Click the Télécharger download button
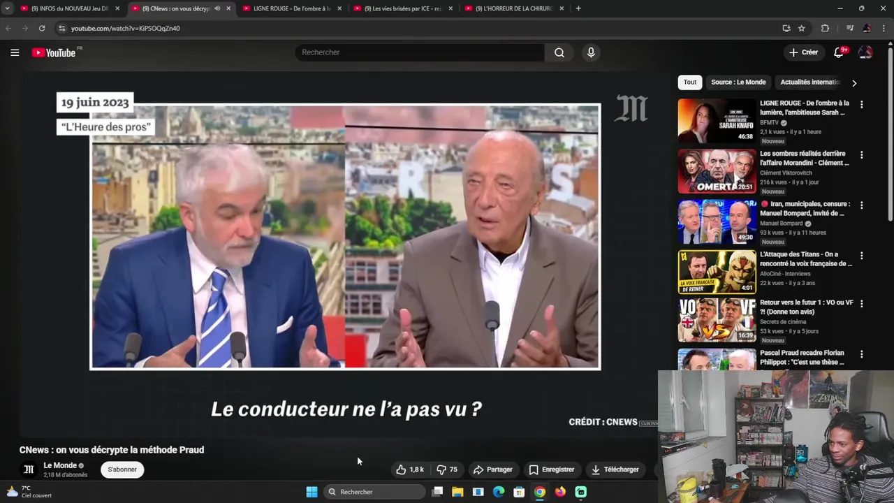Image resolution: width=894 pixels, height=503 pixels. pyautogui.click(x=615, y=469)
